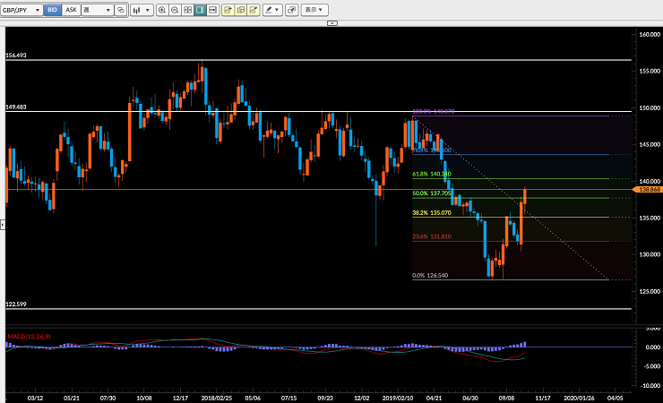Open the candlestick chart type dropdown
The width and height of the screenshot is (663, 403).
click(142, 10)
